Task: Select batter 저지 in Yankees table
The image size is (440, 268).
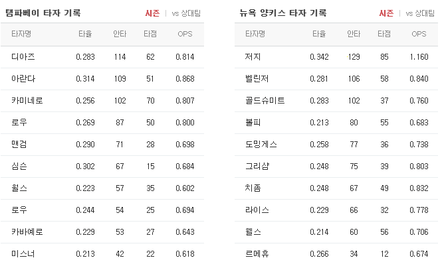Action: [x=253, y=57]
